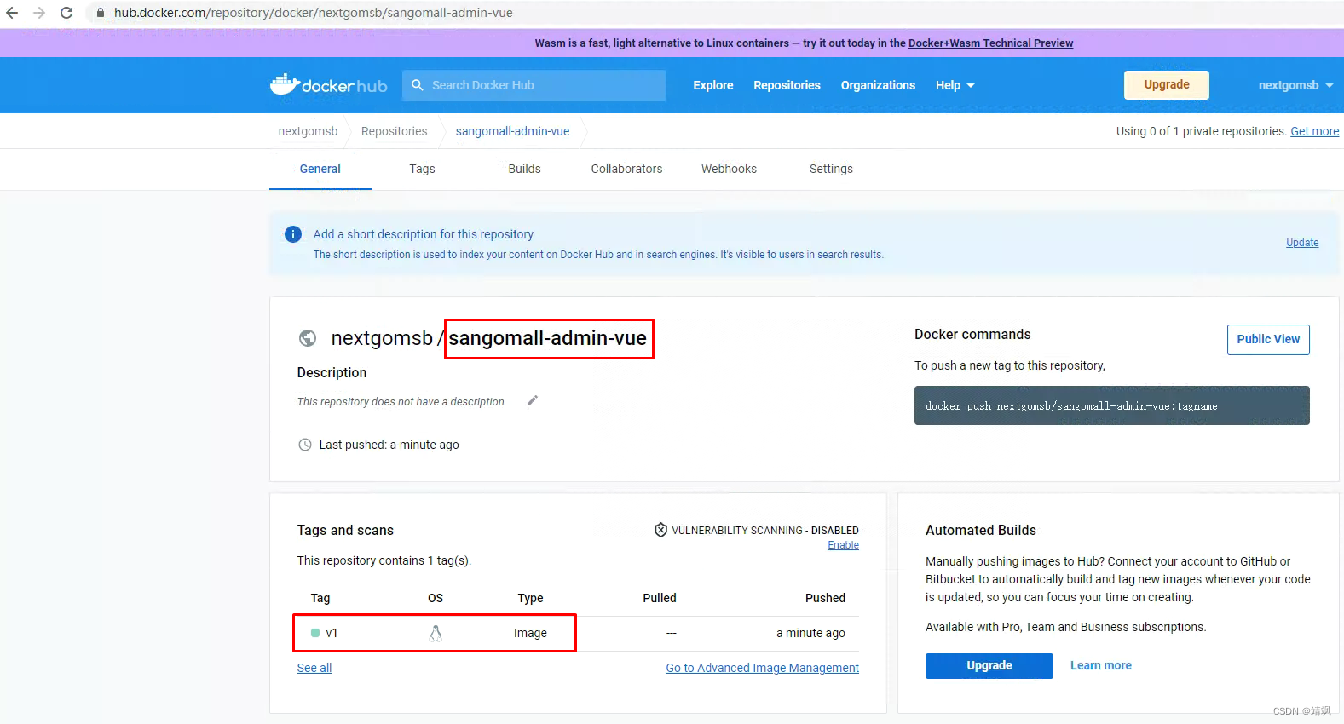Click the Image type cell
Screen dimensions: 1344x724
point(530,633)
